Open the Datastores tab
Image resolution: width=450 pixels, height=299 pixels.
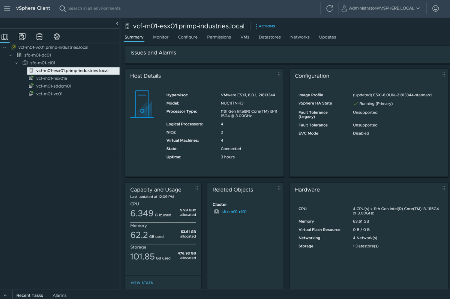pyautogui.click(x=270, y=37)
